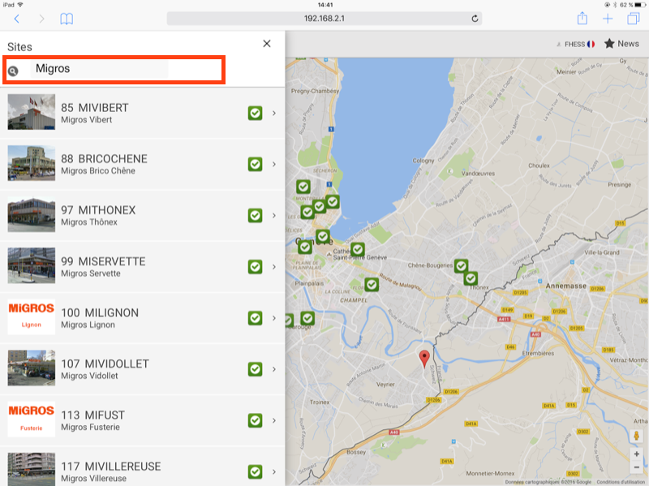The height and width of the screenshot is (486, 649).
Task: Expand 97 MITHONEX details chevron
Action: (274, 216)
